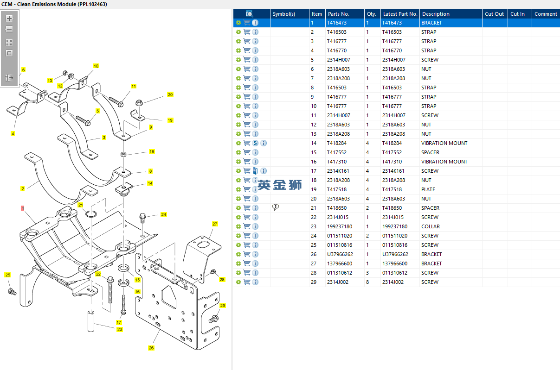This screenshot has height=370, width=560.
Task: Zoom in on the parts diagram
Action: click(9, 19)
